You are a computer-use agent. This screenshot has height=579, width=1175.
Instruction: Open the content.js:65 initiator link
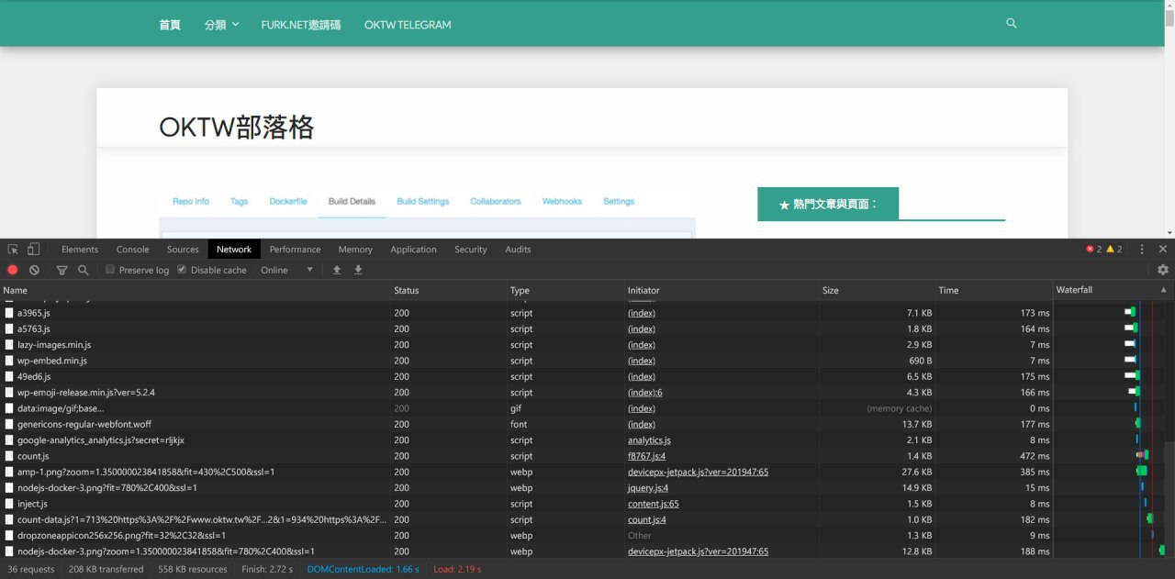pos(654,504)
